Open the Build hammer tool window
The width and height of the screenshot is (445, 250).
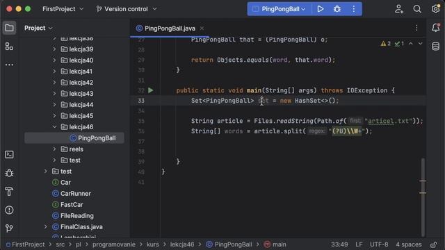(x=9, y=192)
